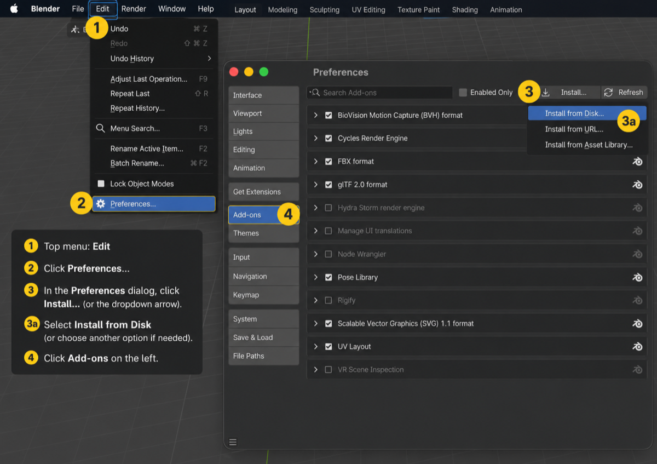Screen dimensions: 657x464
Task: Expand the VR Scene Inspection row
Action: click(x=315, y=369)
